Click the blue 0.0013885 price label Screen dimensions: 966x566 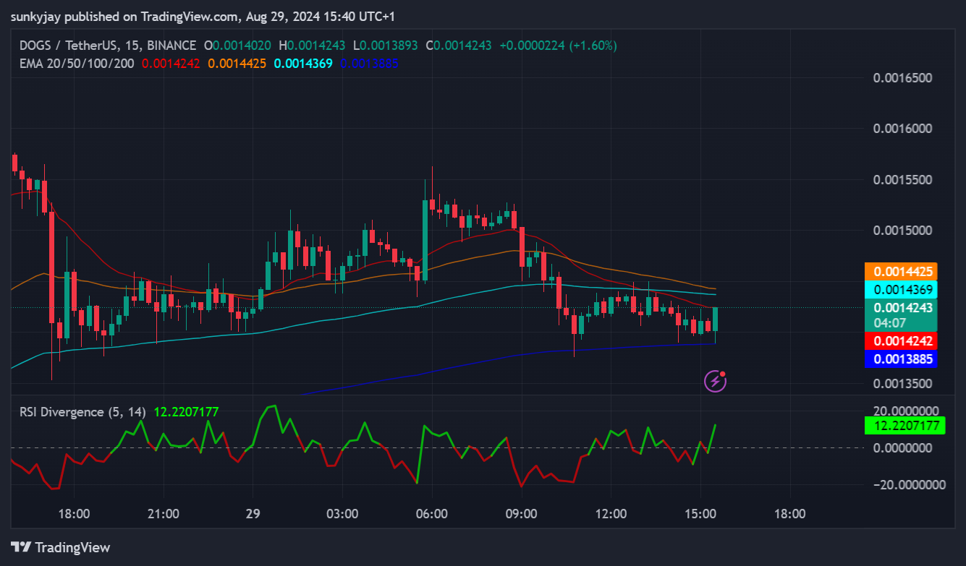(901, 359)
